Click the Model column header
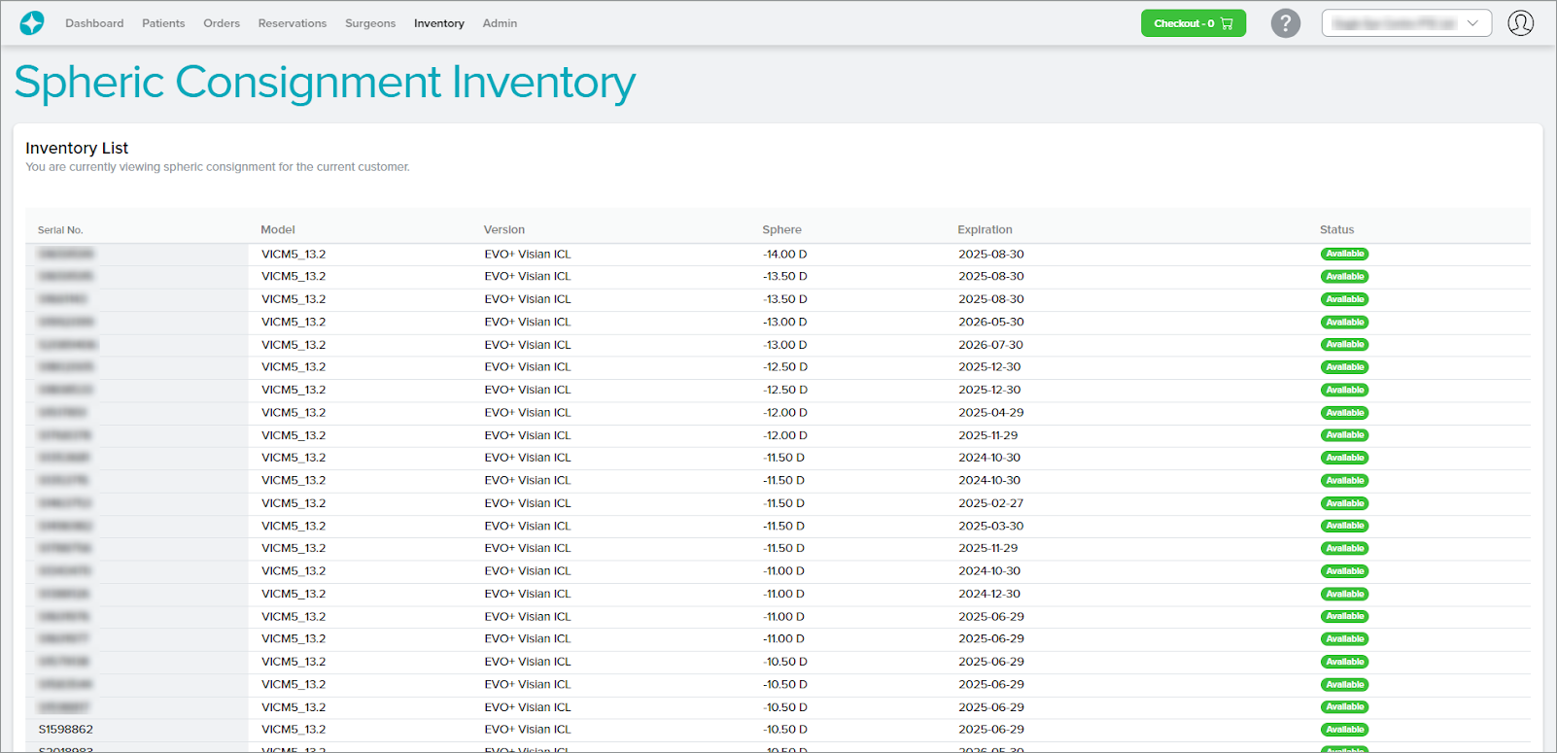The image size is (1557, 753). point(278,230)
